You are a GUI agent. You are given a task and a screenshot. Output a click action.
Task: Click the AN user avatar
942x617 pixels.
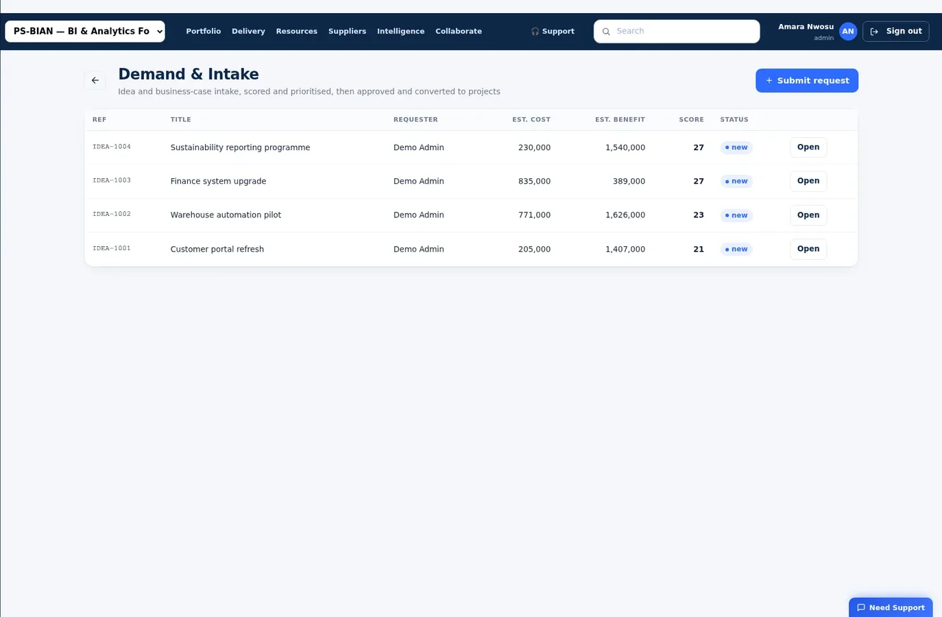(848, 32)
